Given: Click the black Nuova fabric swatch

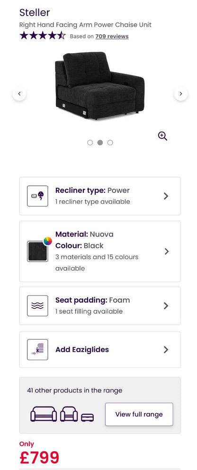Looking at the screenshot, I should coord(37,251).
